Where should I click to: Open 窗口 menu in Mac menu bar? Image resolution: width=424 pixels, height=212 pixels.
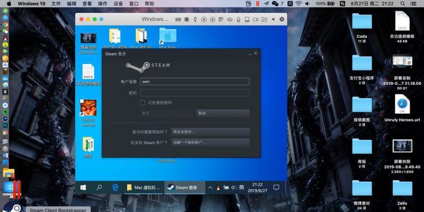click(x=134, y=4)
